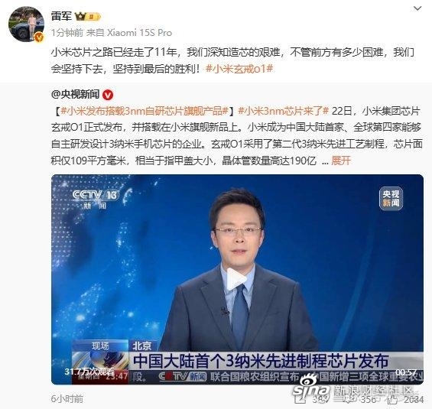The height and width of the screenshot is (409, 432).
Task: Open the #小米3nm芯片来了# hashtag
Action: (283, 111)
